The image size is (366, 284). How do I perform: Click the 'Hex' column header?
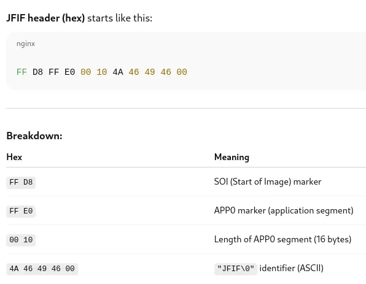click(14, 157)
